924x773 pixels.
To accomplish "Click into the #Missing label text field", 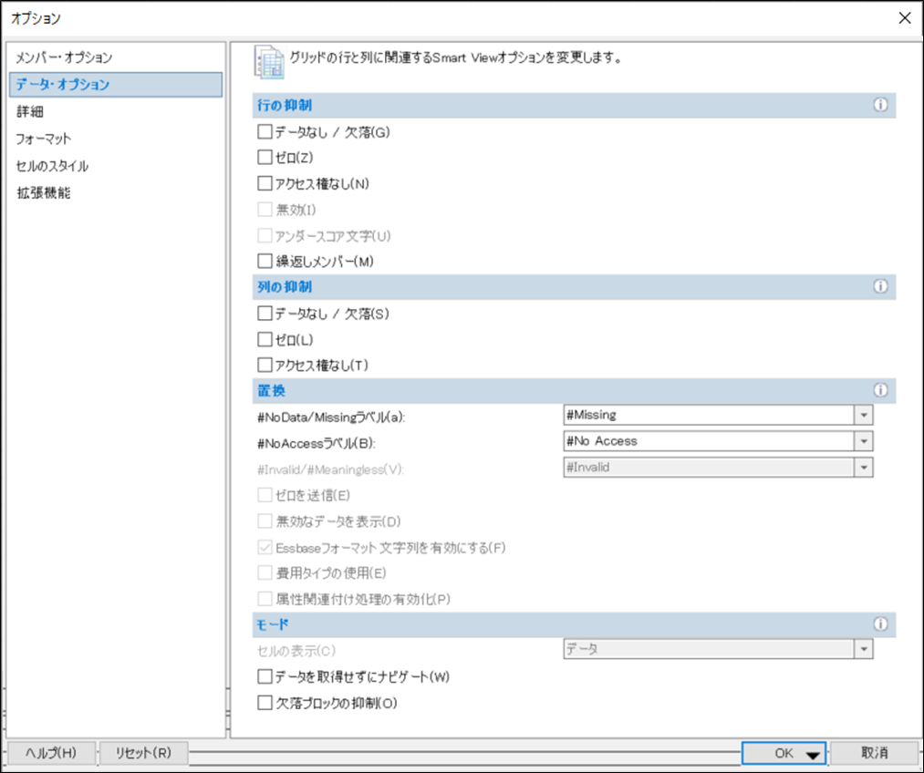I will point(707,416).
